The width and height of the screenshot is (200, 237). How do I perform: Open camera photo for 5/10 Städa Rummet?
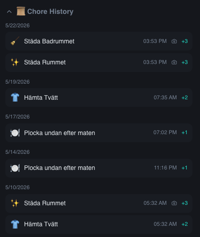[x=174, y=203]
